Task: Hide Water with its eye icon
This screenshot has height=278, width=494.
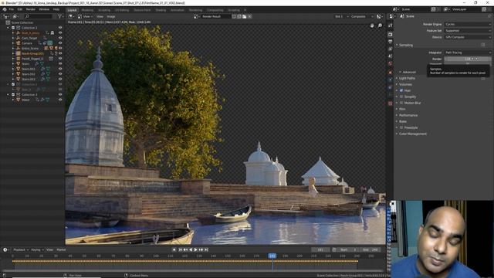Action: (x=60, y=100)
